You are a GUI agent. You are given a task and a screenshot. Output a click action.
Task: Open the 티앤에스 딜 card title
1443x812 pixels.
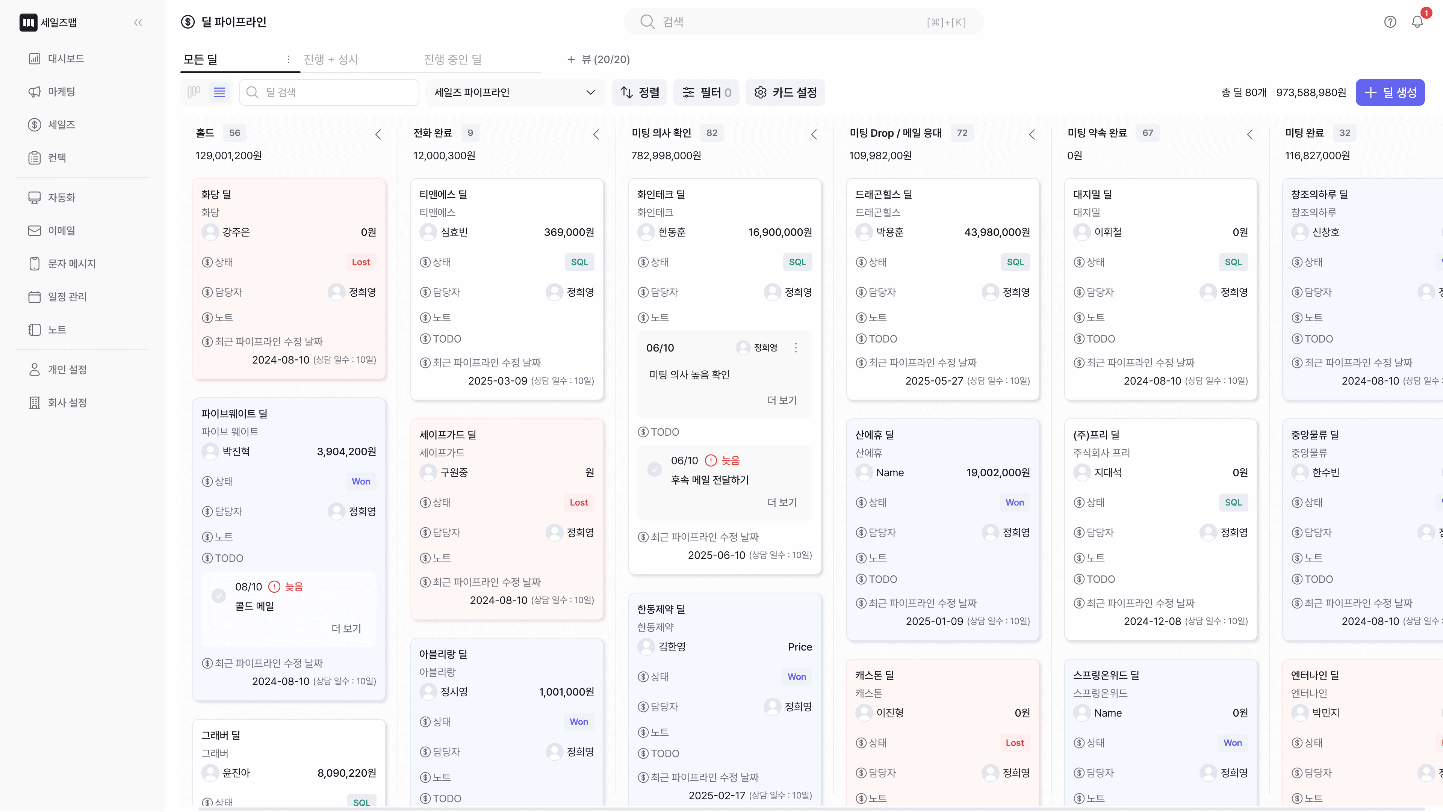coord(443,194)
